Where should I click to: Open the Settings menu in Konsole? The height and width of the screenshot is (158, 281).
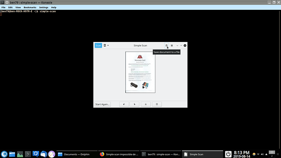[44, 7]
